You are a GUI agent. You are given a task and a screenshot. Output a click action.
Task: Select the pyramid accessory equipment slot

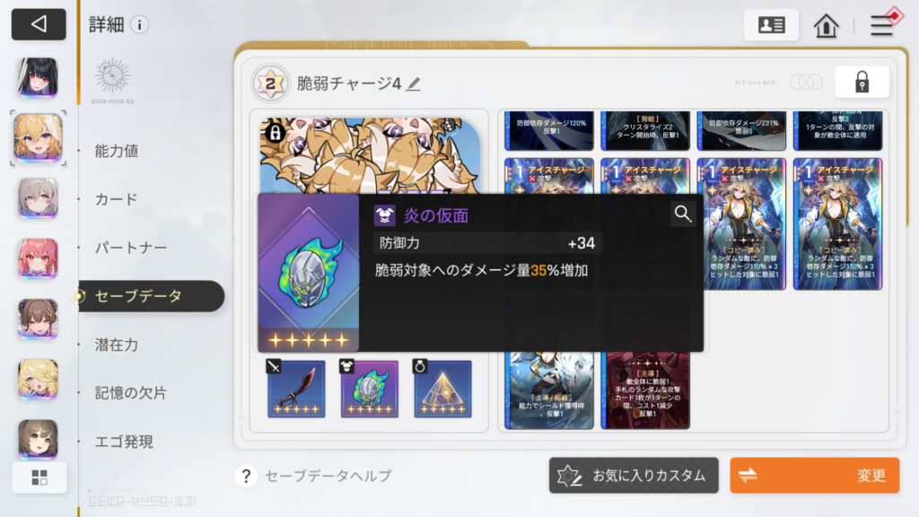[442, 389]
